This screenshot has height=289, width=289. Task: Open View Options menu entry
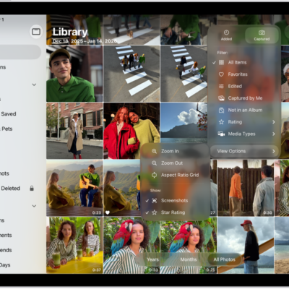click(244, 151)
